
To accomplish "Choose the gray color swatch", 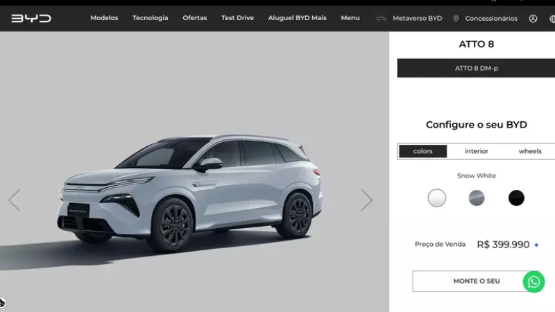I will [477, 198].
